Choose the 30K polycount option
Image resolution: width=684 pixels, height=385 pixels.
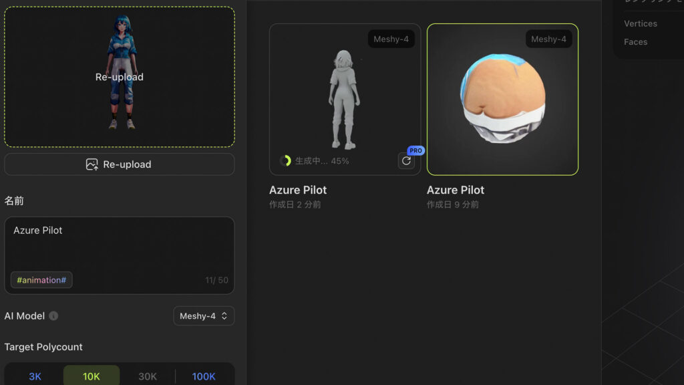[x=148, y=376]
